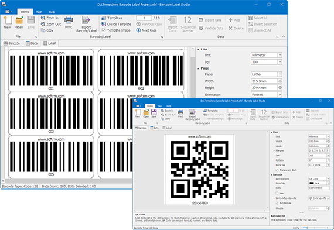Open the Unit dropdown in back window

(280, 55)
